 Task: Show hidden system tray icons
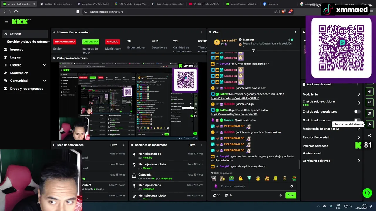point(318,206)
